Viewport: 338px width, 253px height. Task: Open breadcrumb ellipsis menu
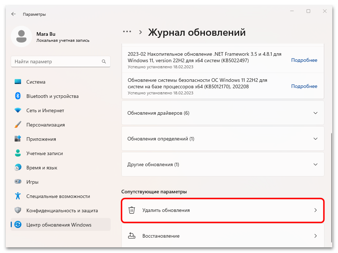[127, 32]
